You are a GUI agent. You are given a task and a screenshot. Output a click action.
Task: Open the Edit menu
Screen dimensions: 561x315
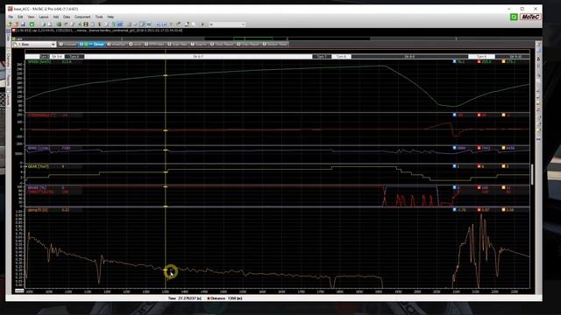[20, 17]
